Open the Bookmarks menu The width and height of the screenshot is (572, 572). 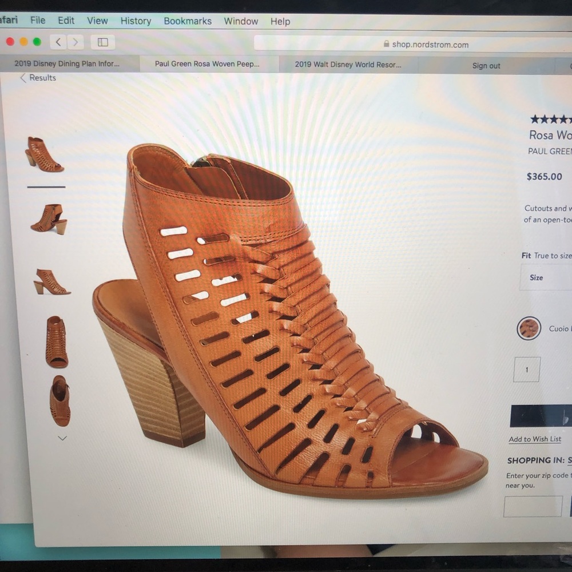(188, 21)
